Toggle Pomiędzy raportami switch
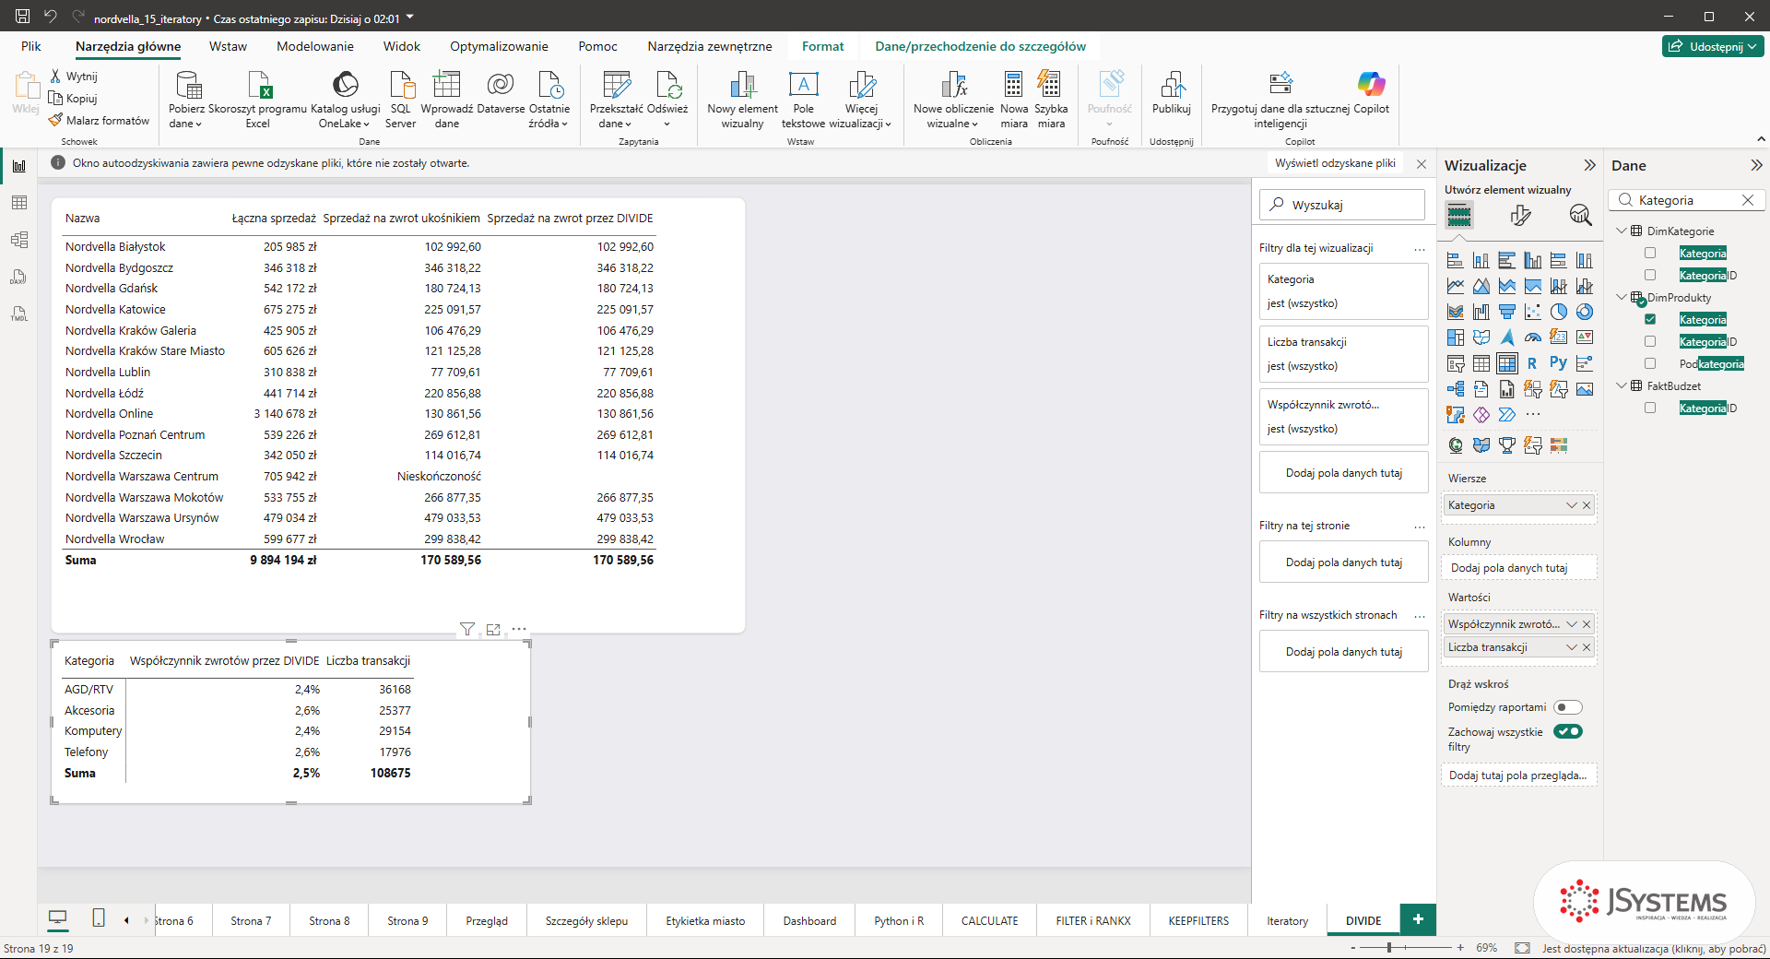 pyautogui.click(x=1567, y=707)
